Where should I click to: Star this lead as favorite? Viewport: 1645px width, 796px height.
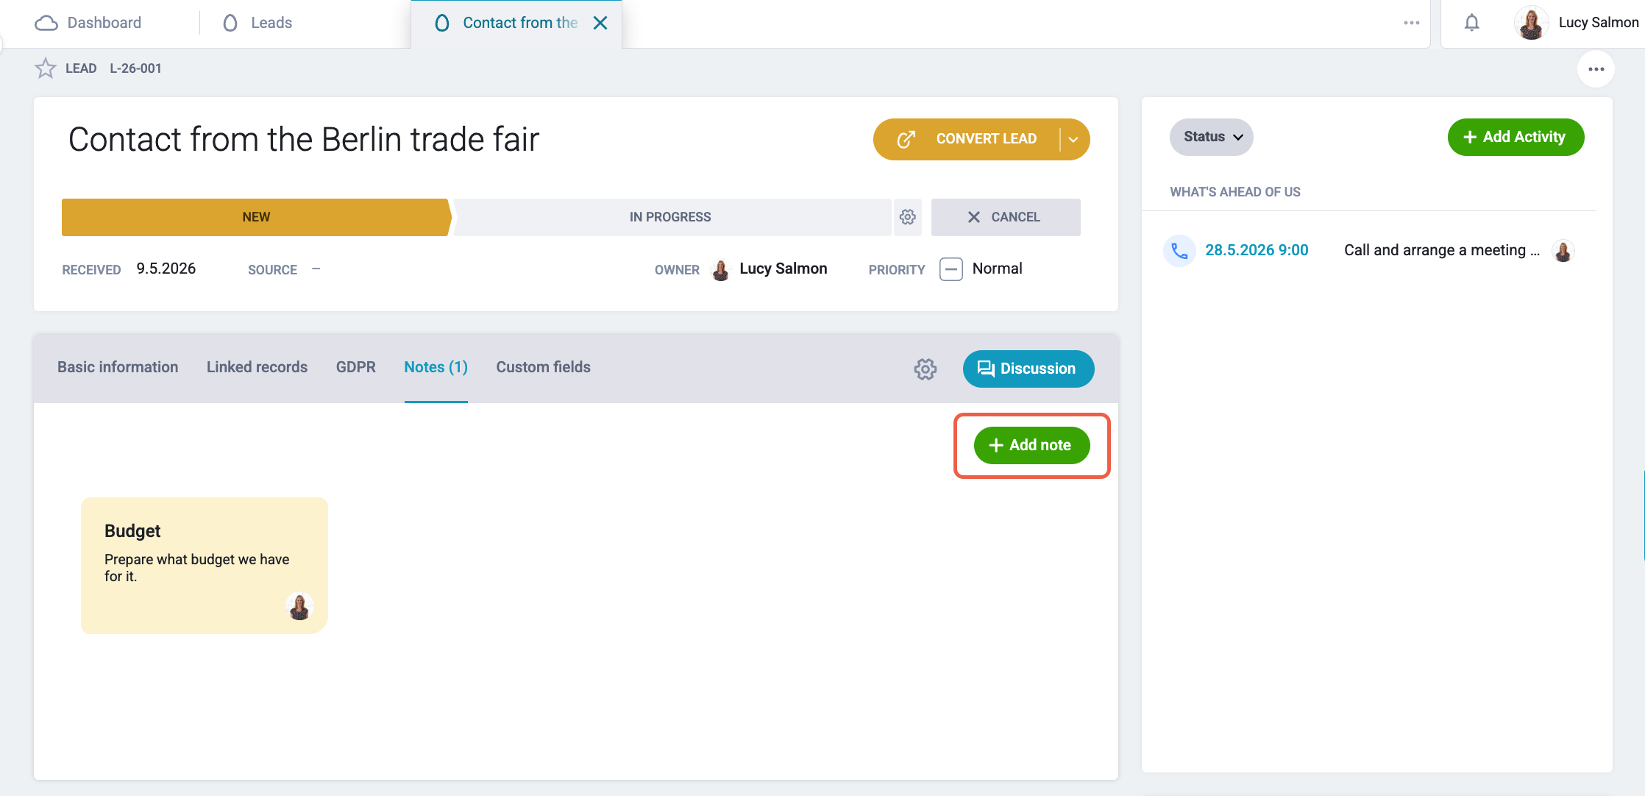46,68
